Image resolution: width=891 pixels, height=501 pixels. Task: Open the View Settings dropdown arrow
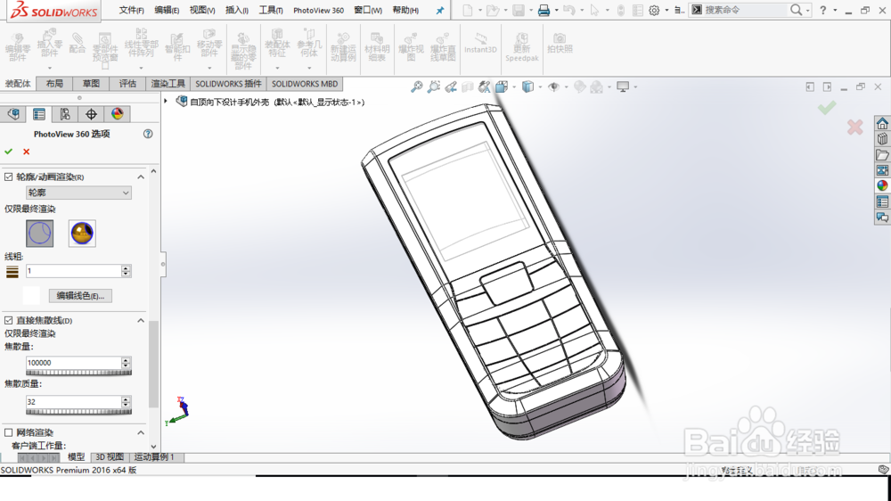(x=634, y=87)
